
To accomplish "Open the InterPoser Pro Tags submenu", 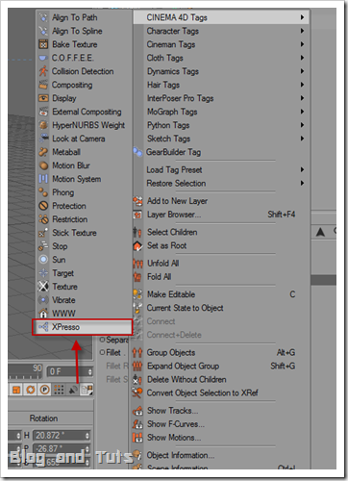I will click(221, 98).
